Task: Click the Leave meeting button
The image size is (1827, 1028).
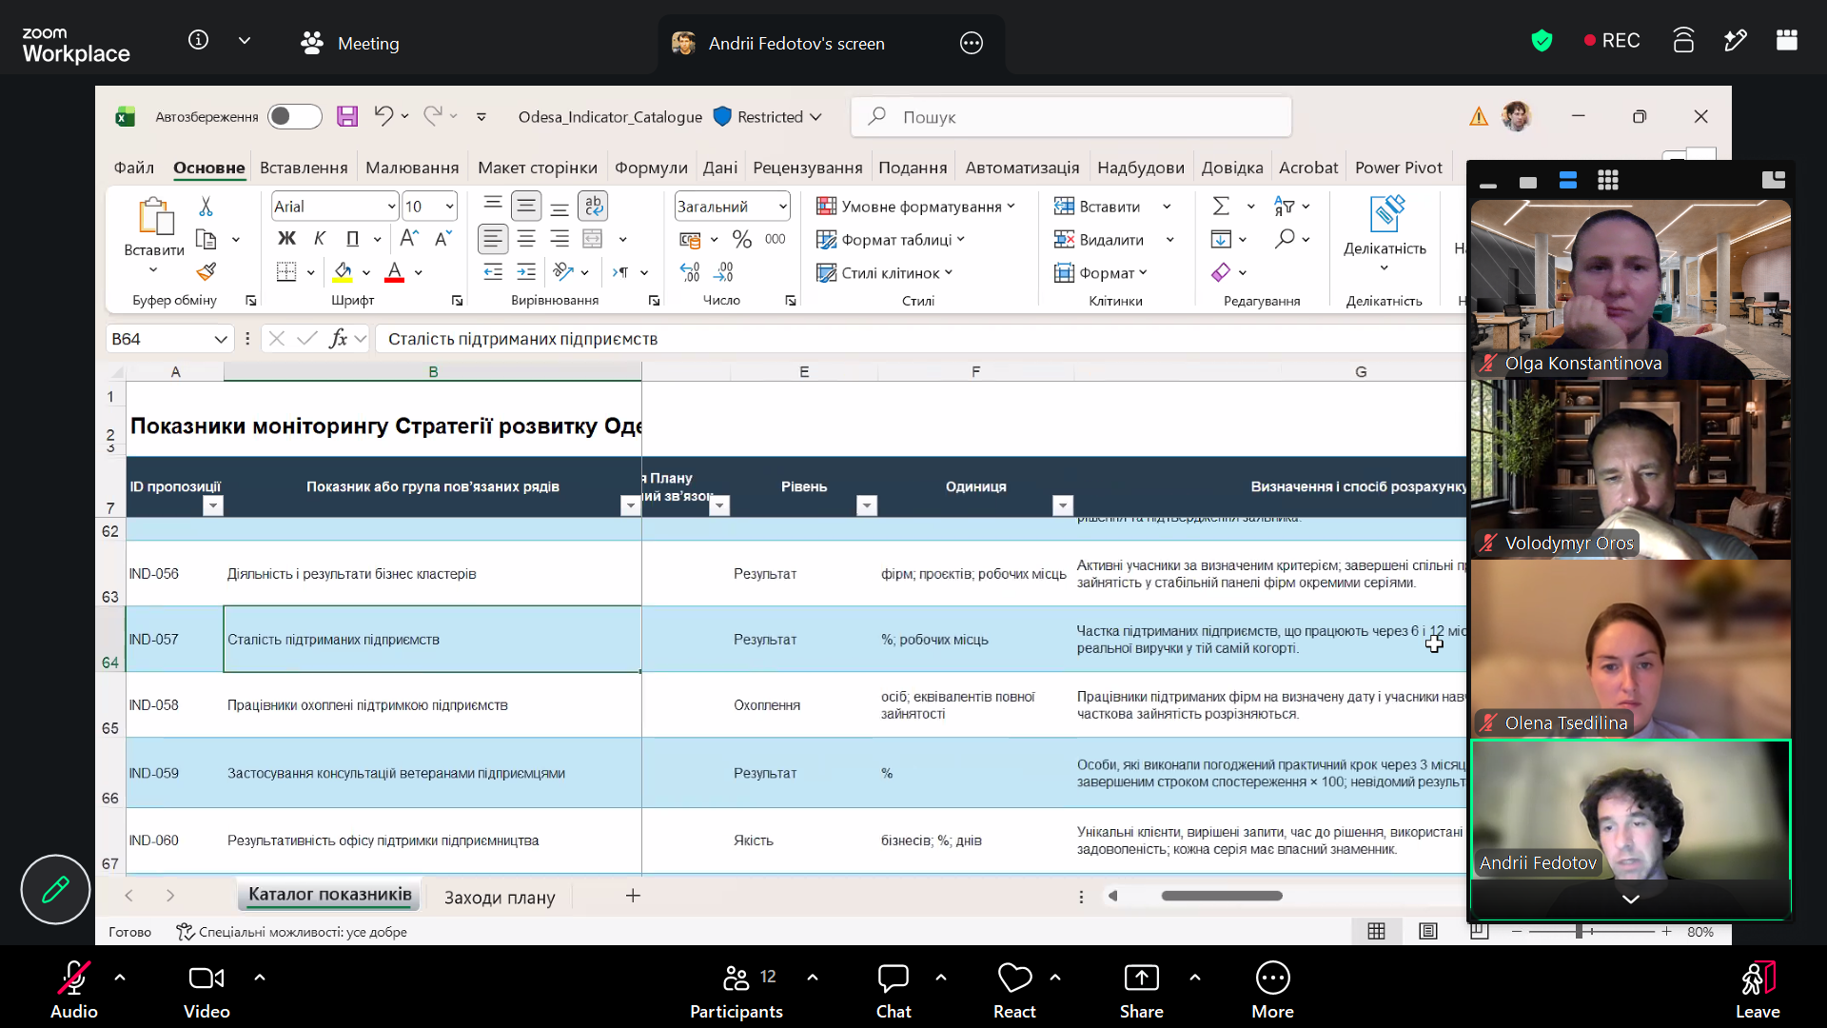Action: 1757,990
